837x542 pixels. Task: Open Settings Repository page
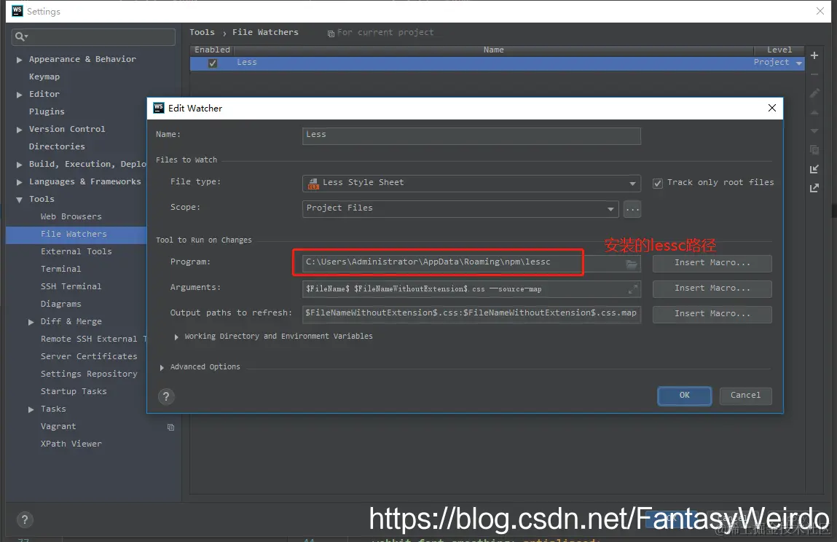point(89,374)
